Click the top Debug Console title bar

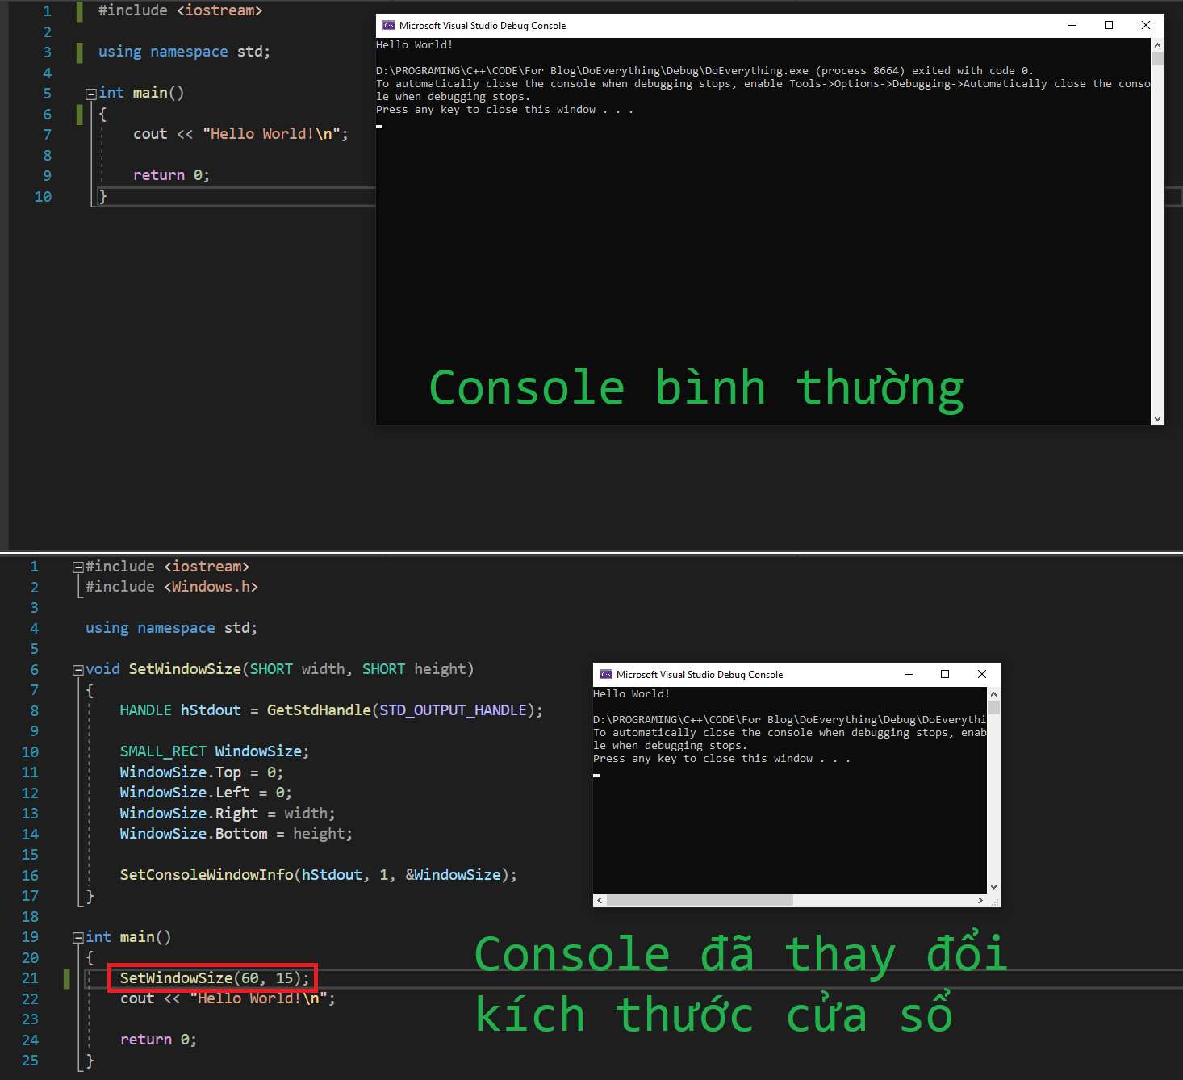point(726,25)
